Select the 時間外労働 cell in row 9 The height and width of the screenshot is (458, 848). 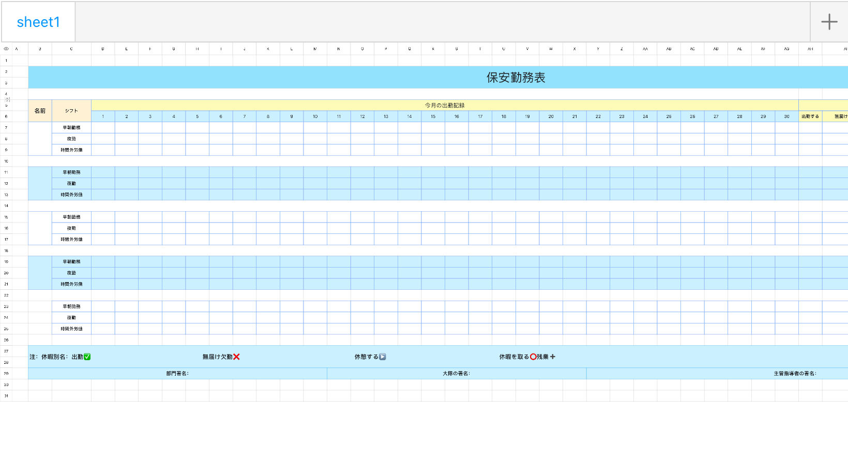(71, 150)
